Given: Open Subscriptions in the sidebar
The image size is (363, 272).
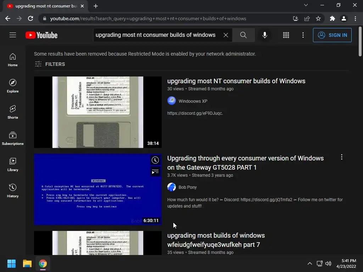Looking at the screenshot, I should (x=13, y=138).
